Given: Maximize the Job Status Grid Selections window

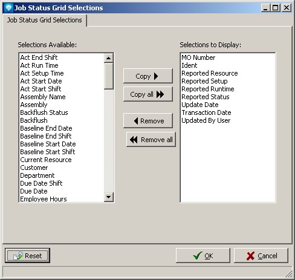Looking at the screenshot, I should (x=276, y=8).
